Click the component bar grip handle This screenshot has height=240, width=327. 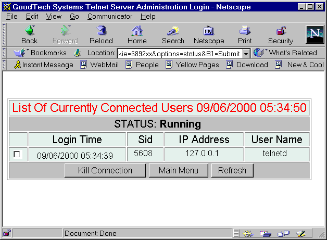(x=236, y=234)
